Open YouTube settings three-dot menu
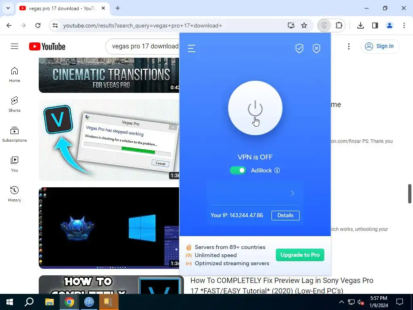The width and height of the screenshot is (413, 310). tap(349, 46)
